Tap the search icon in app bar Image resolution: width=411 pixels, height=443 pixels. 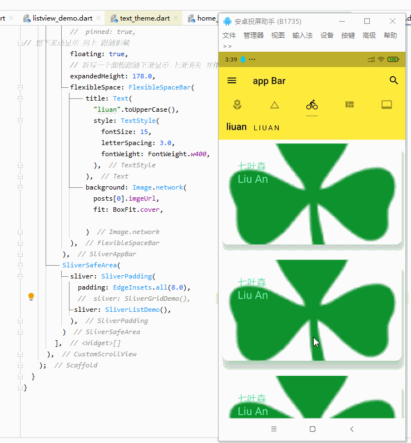point(394,81)
